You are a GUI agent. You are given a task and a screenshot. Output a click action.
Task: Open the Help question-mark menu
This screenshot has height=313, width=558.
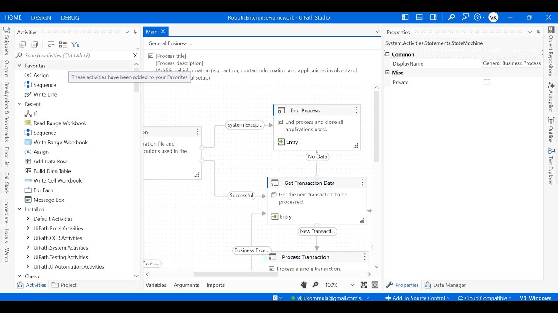tap(479, 17)
